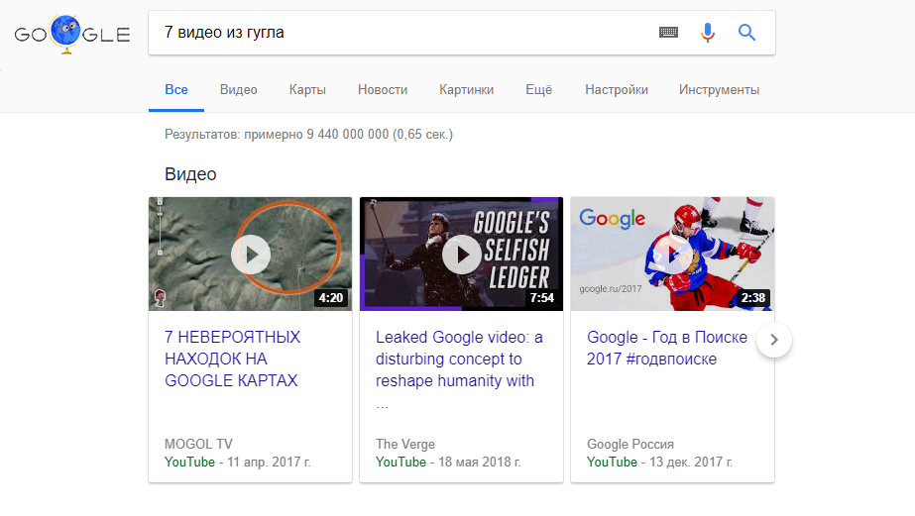Click the Google doodle logo
915x516 pixels.
(71, 34)
